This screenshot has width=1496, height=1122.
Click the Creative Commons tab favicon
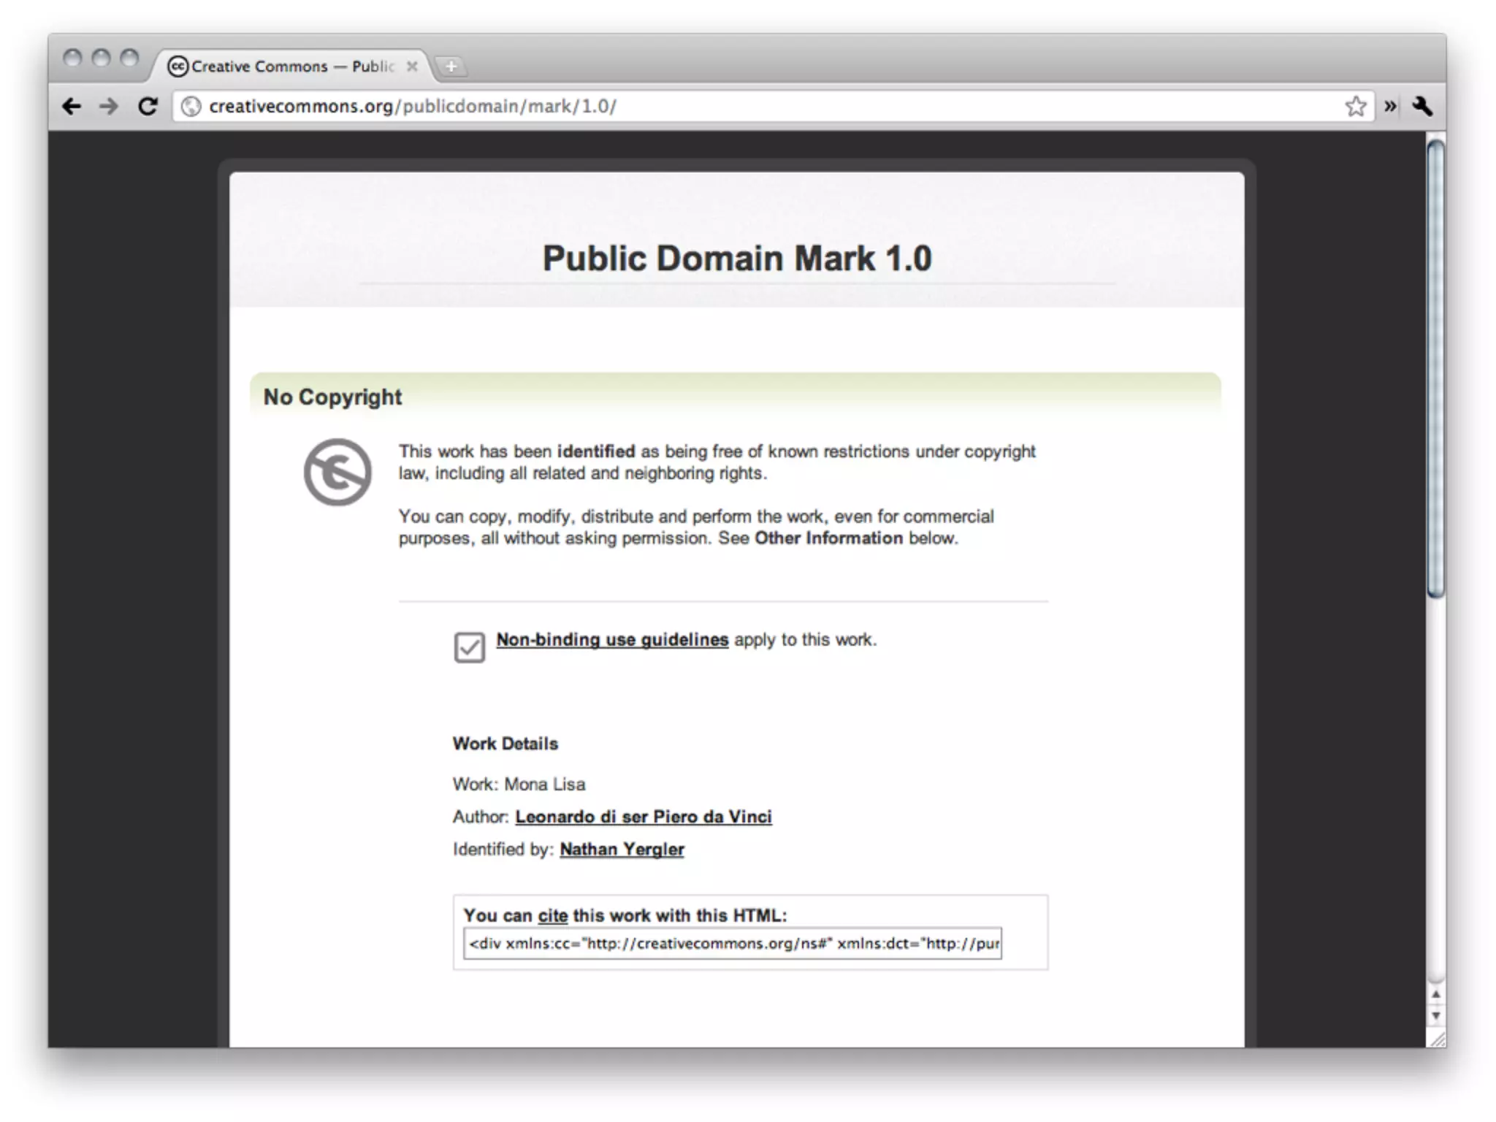point(178,66)
